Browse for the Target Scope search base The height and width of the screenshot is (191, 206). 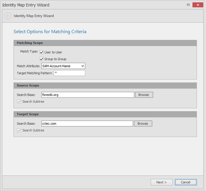pyautogui.click(x=143, y=124)
